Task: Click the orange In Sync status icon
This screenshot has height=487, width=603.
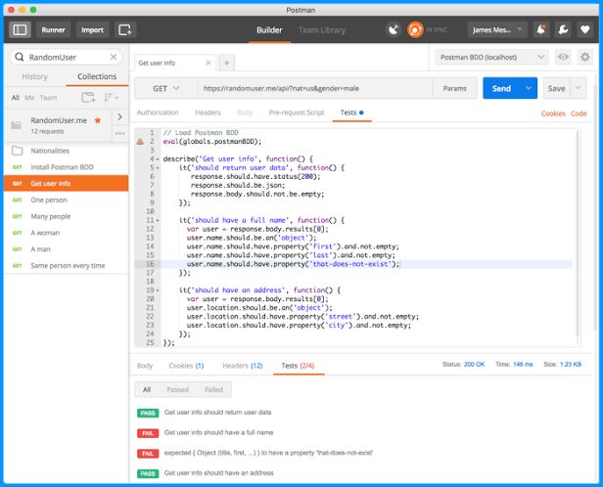Action: pos(415,29)
